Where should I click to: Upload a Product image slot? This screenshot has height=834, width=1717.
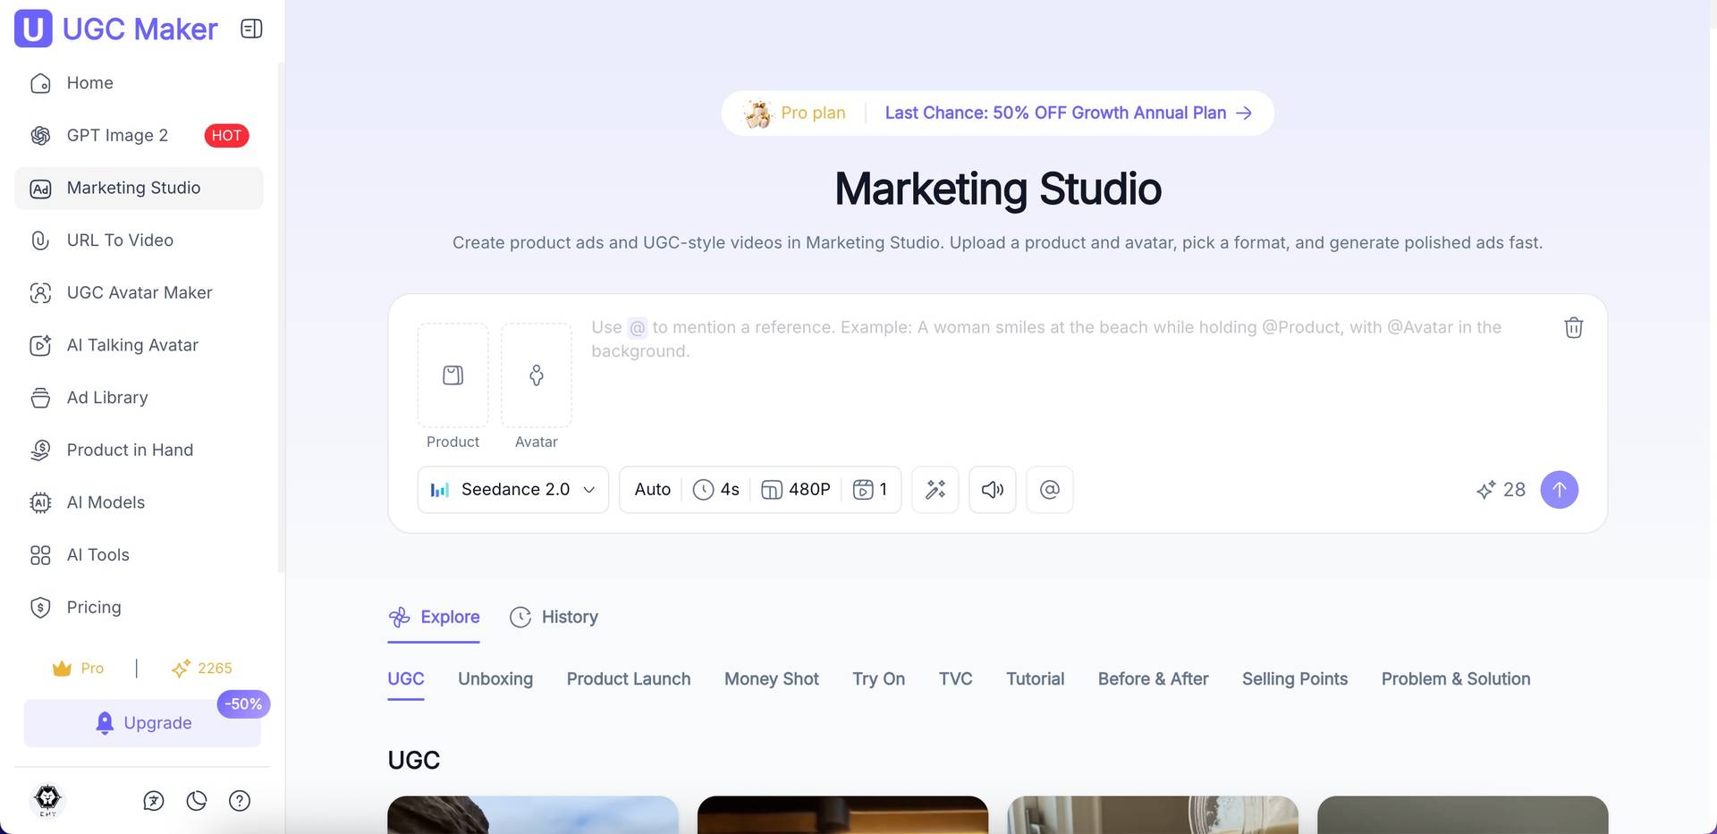(453, 375)
